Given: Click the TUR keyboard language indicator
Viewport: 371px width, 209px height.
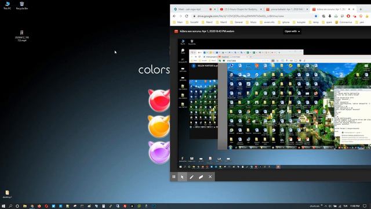Looking at the screenshot, I should [345, 206].
